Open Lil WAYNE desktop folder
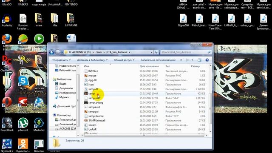This screenshot has width=272, height=153. [71, 20]
